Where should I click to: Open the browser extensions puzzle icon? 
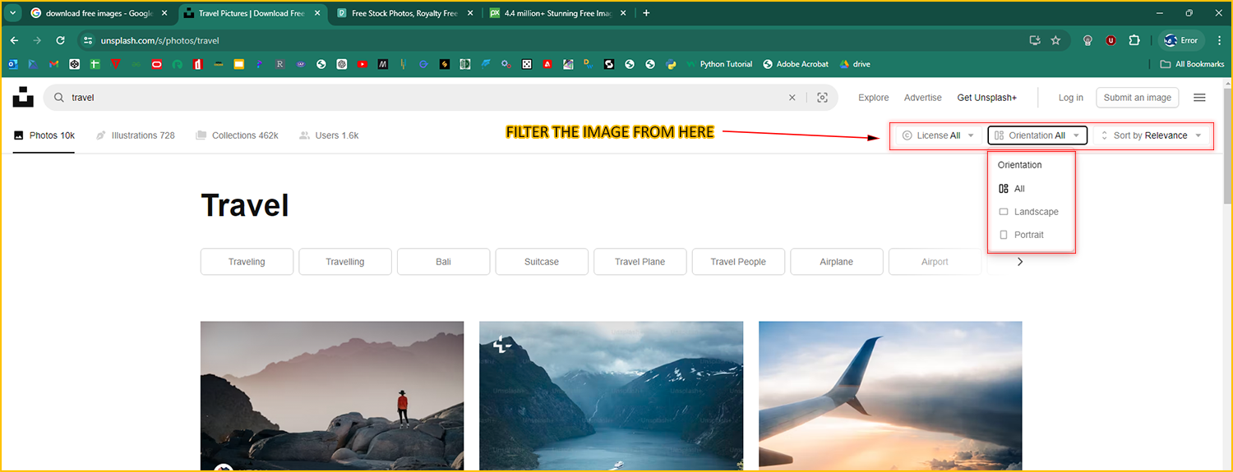coord(1134,40)
